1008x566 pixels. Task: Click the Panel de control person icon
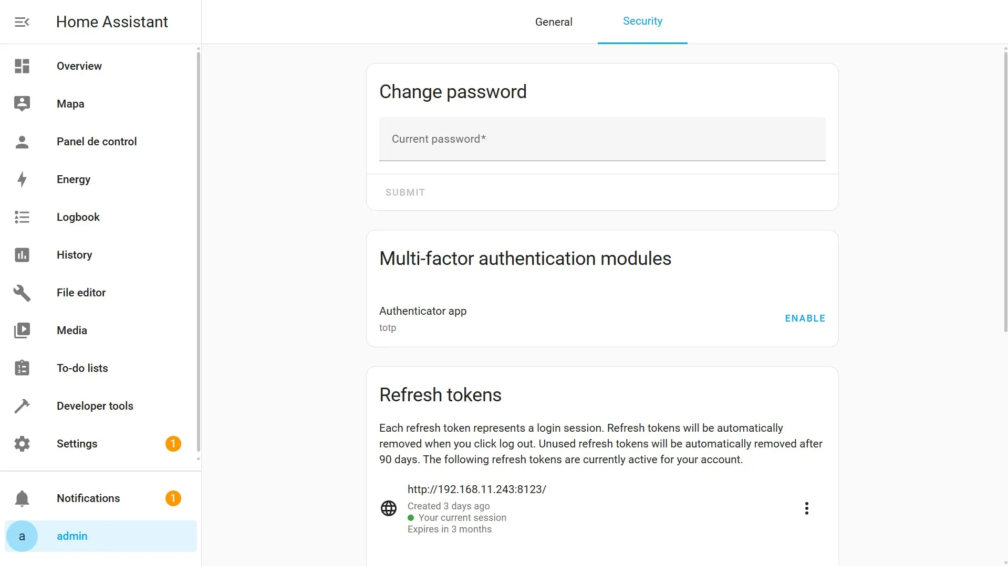pos(22,142)
